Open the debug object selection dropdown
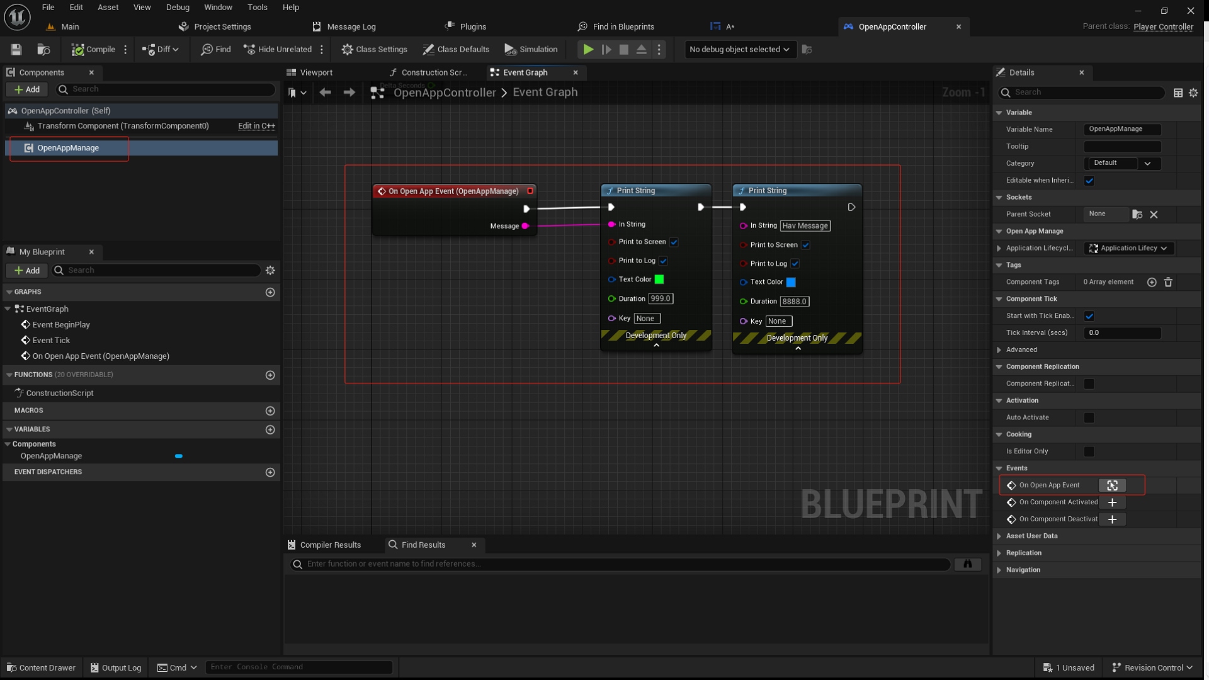This screenshot has width=1209, height=680. [x=739, y=49]
